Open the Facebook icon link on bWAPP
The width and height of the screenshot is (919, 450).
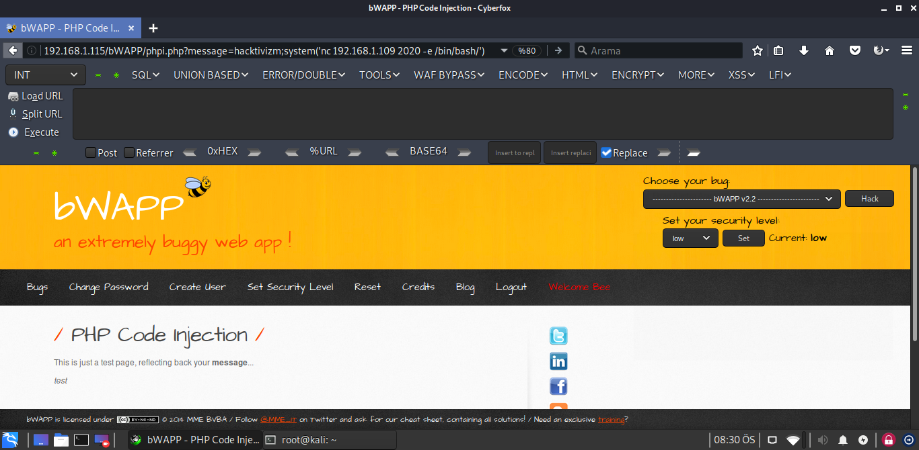tap(558, 386)
